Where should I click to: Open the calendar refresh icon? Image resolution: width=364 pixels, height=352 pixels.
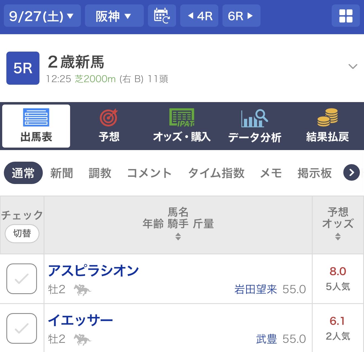click(162, 16)
